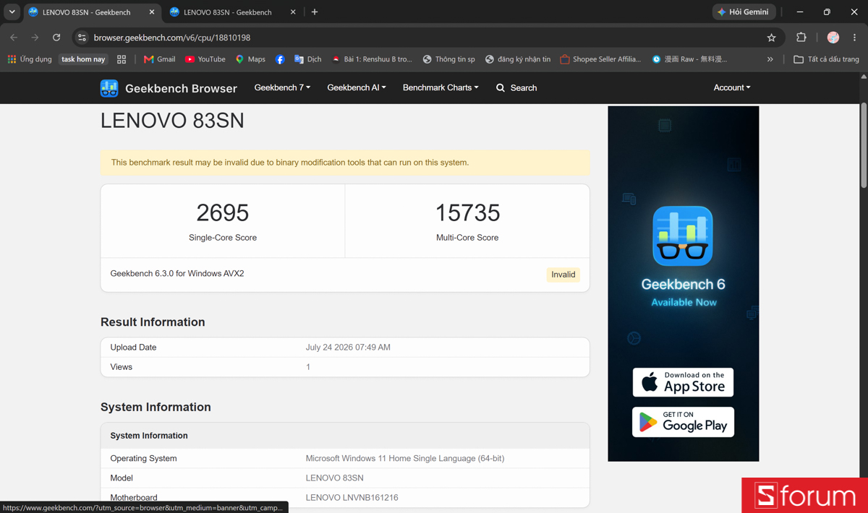Open the YouTube bookmark
Image resolution: width=868 pixels, height=513 pixels.
(x=205, y=59)
